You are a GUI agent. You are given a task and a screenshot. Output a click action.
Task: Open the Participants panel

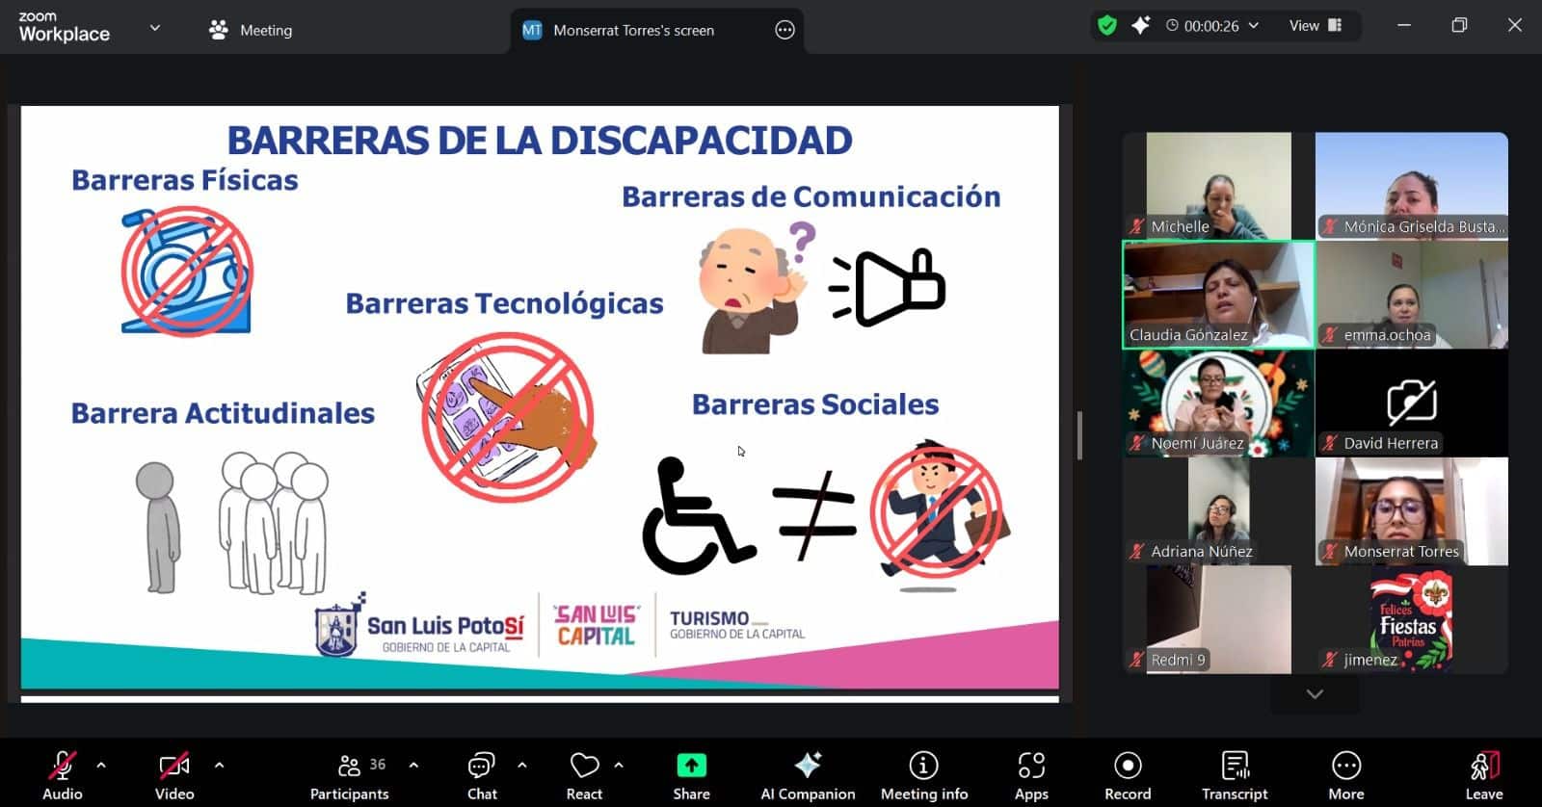[x=349, y=776]
